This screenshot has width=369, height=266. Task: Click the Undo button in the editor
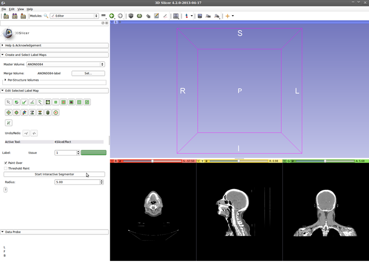(26, 133)
